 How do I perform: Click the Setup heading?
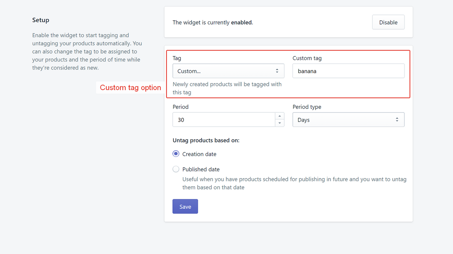coord(40,20)
